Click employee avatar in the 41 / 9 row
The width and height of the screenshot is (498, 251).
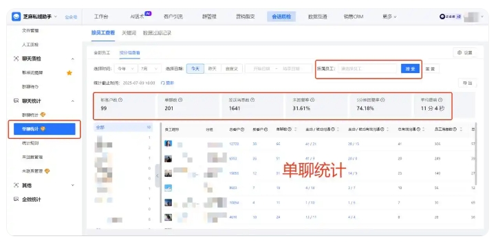(x=168, y=158)
